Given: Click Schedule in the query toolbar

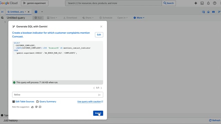Looking at the screenshot, I should click(106, 18).
